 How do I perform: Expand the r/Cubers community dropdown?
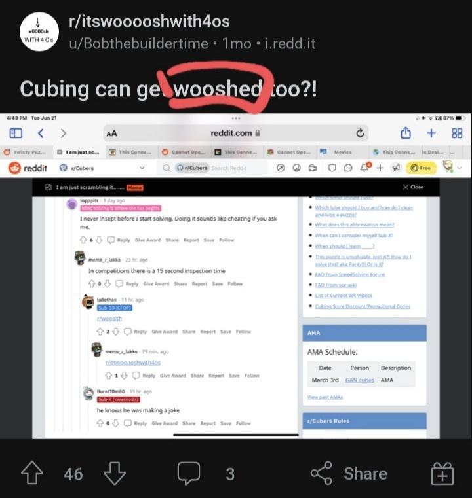pyautogui.click(x=142, y=168)
